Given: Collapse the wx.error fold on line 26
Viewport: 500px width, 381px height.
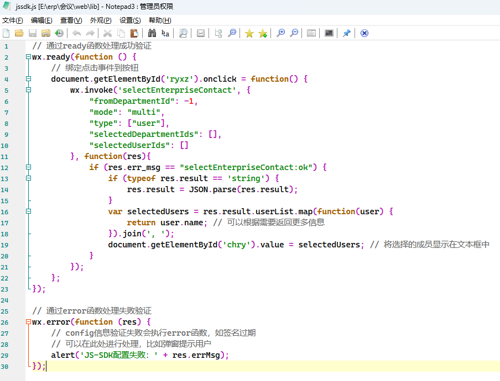Looking at the screenshot, I should point(28,321).
